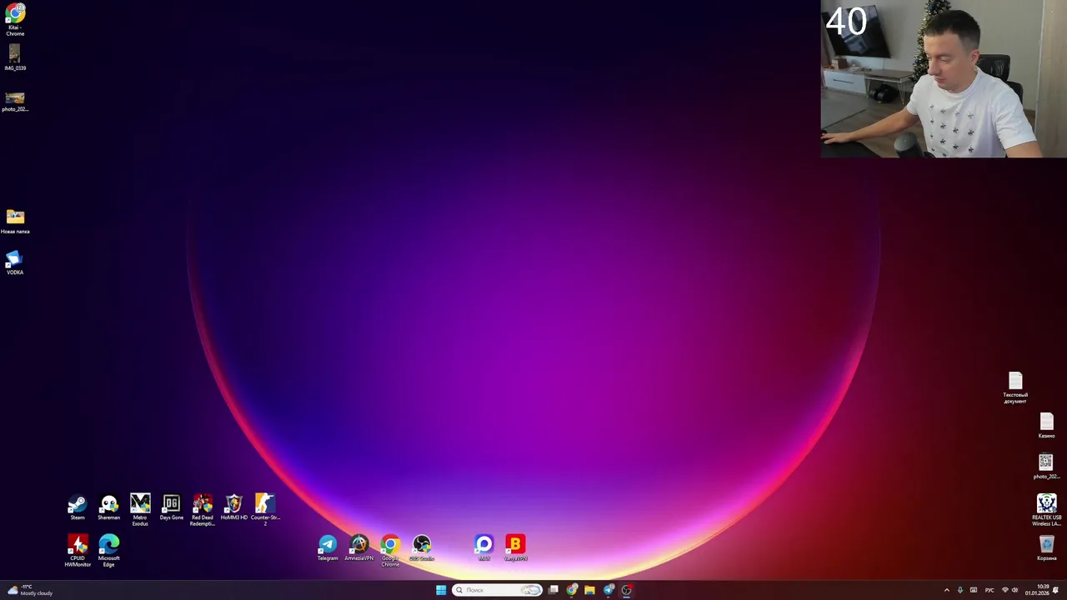Open the volume speaker tray icon
The height and width of the screenshot is (600, 1067).
click(x=1014, y=590)
